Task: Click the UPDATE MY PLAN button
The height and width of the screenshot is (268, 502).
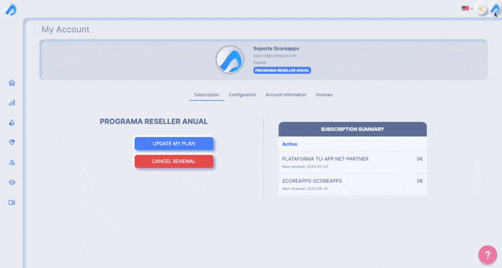Action: [x=174, y=143]
